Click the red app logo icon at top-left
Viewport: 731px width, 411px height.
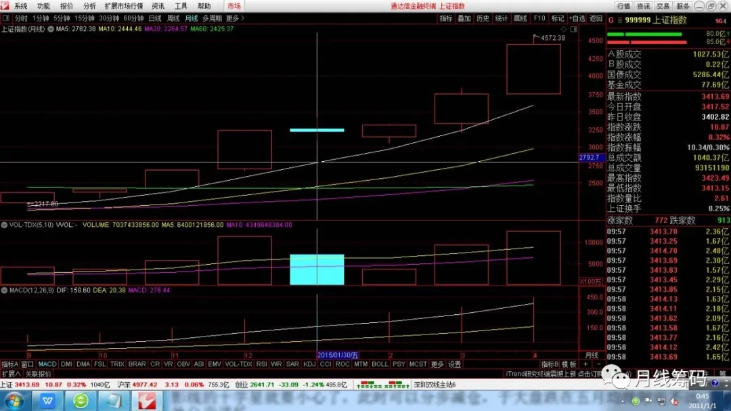point(5,6)
